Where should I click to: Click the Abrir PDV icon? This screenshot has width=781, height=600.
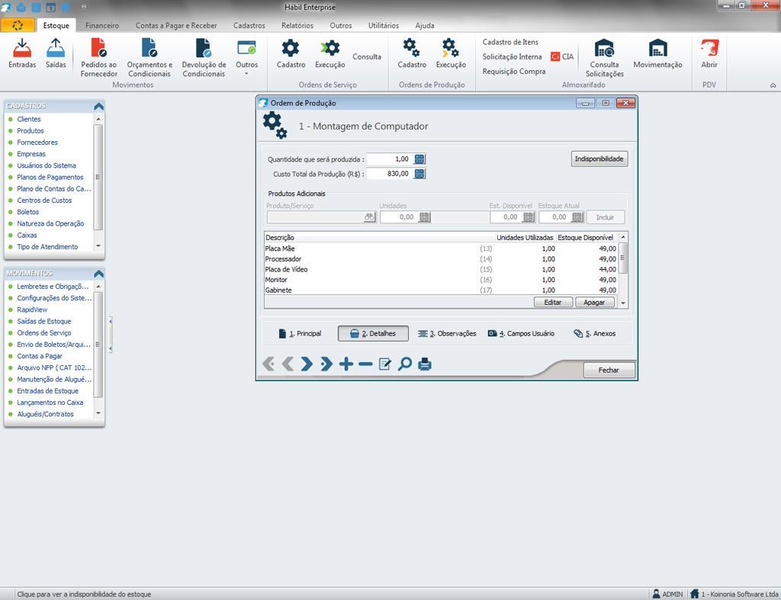click(709, 53)
